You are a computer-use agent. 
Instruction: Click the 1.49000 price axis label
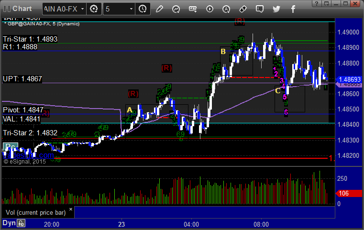348,32
